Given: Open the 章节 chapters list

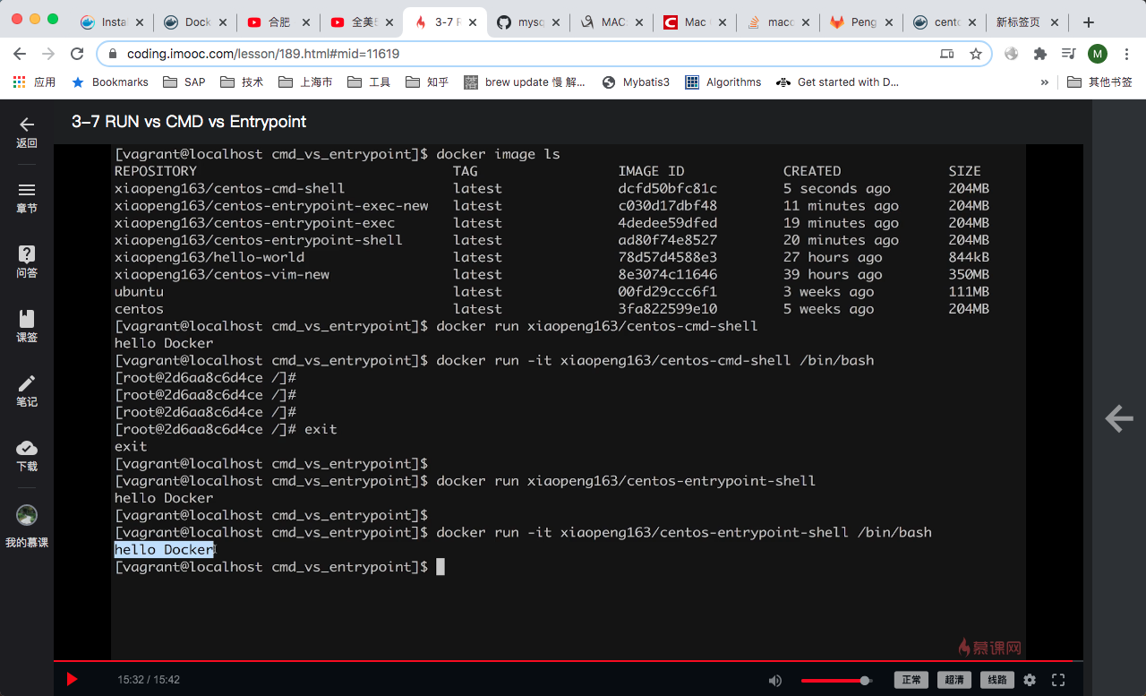Looking at the screenshot, I should coord(27,197).
